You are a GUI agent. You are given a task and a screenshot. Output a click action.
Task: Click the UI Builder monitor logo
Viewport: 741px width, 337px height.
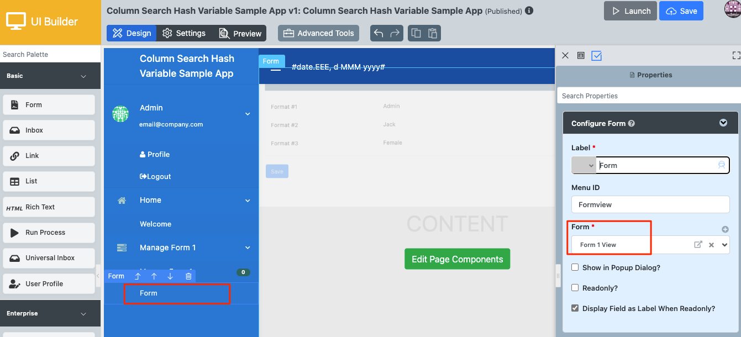15,22
